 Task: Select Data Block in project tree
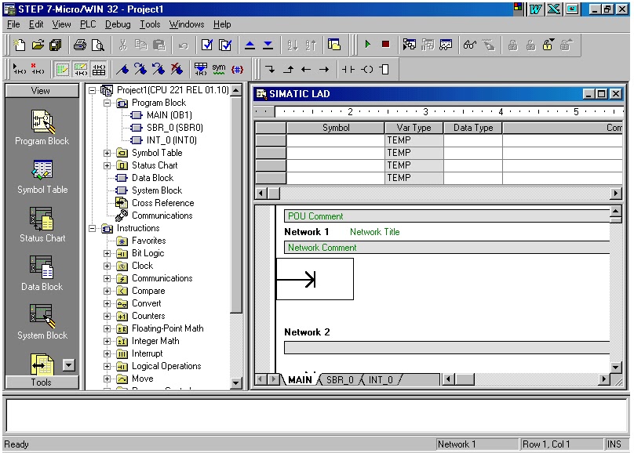coord(152,178)
